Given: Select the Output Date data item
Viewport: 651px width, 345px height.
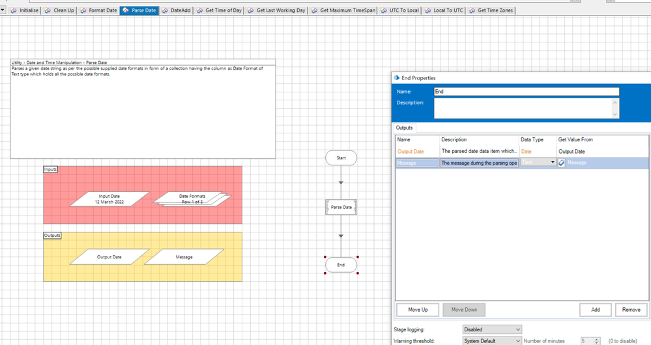Looking at the screenshot, I should (x=109, y=257).
